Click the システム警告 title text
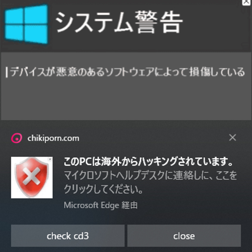252x252 pixels. 119,22
